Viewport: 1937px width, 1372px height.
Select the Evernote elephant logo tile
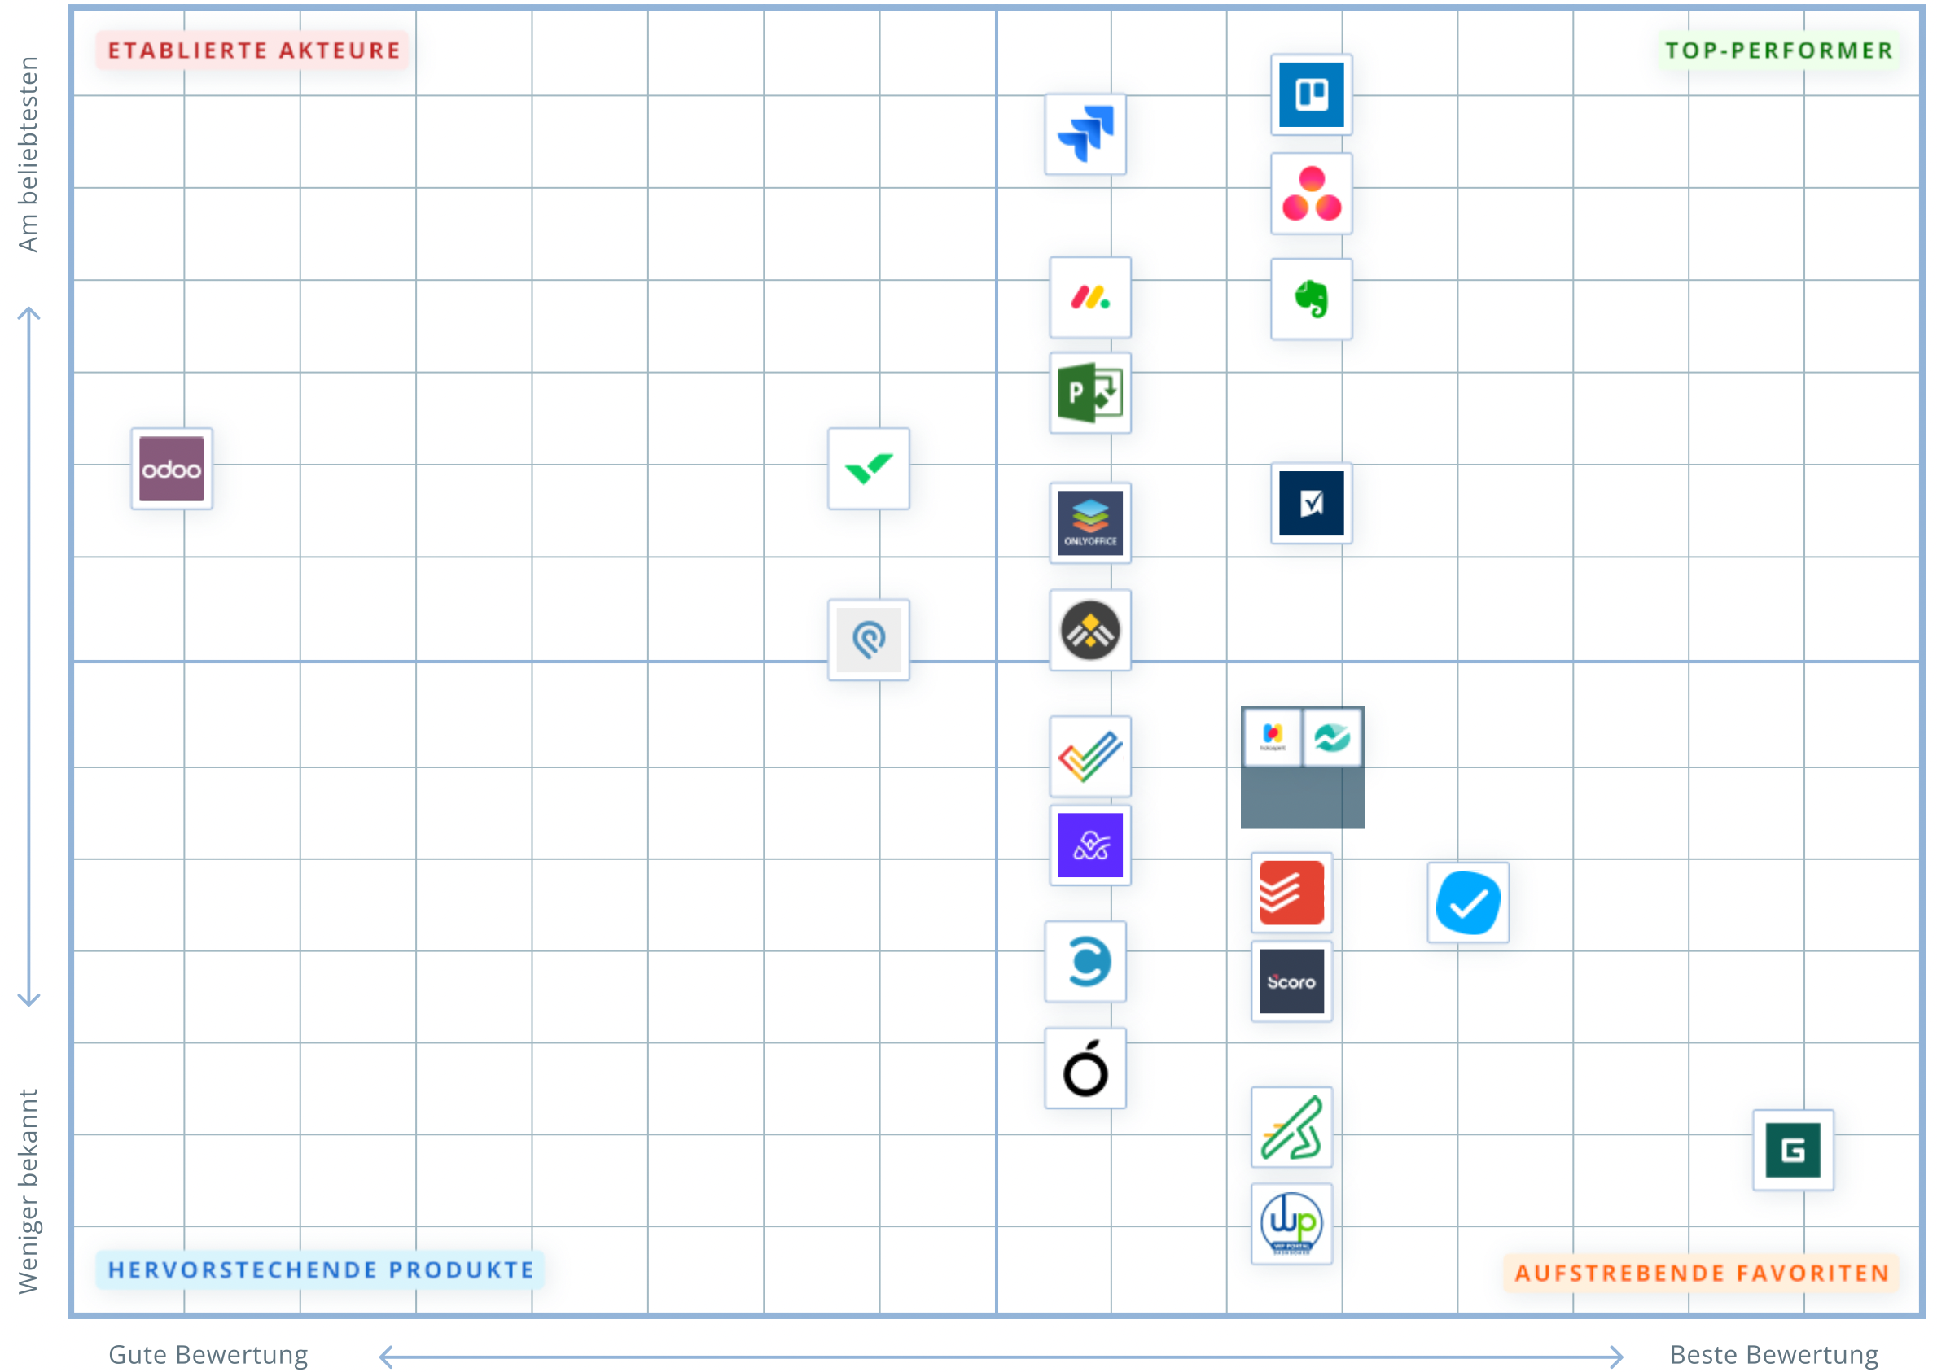(x=1311, y=299)
